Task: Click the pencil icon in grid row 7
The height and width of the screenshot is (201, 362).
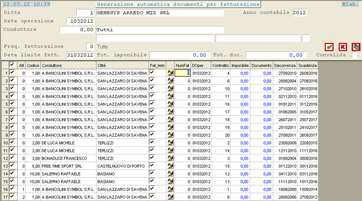Action: click(x=170, y=119)
